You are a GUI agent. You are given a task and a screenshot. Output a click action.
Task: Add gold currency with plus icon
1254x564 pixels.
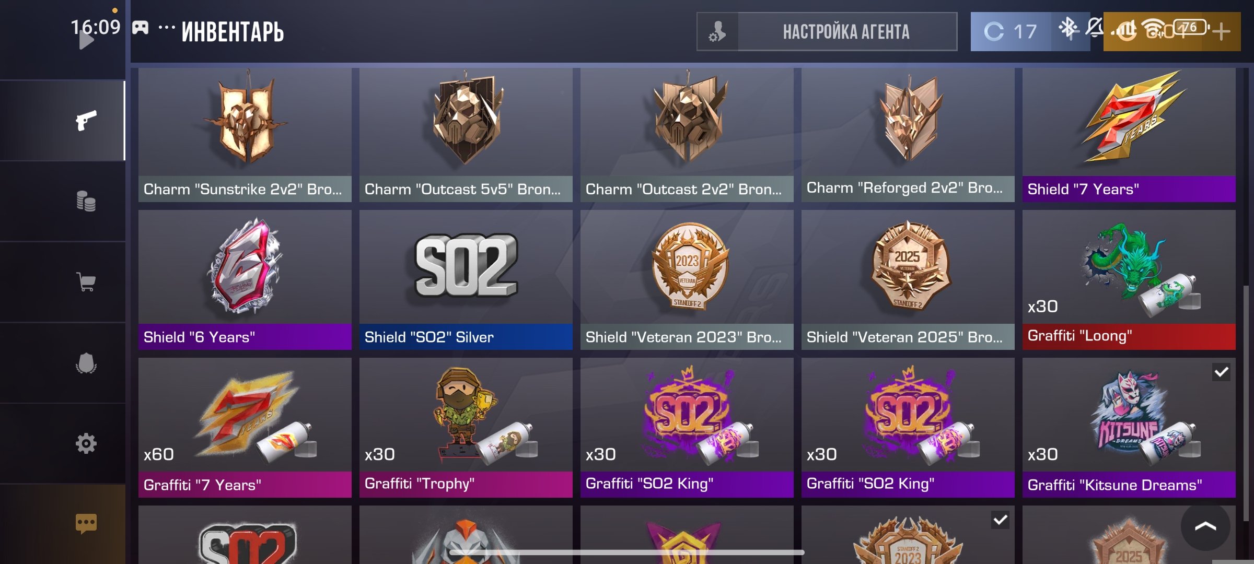click(x=1221, y=31)
